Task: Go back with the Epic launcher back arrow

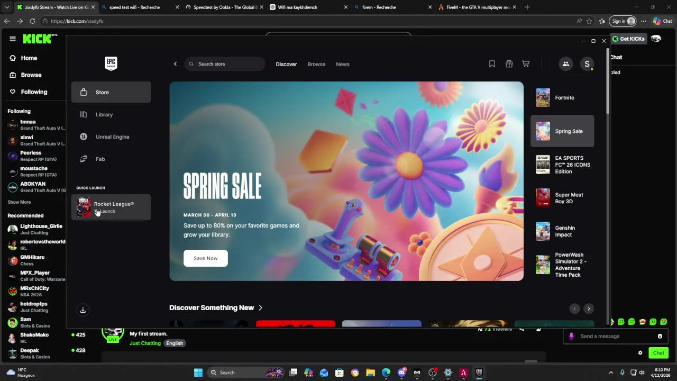Action: pyautogui.click(x=176, y=64)
